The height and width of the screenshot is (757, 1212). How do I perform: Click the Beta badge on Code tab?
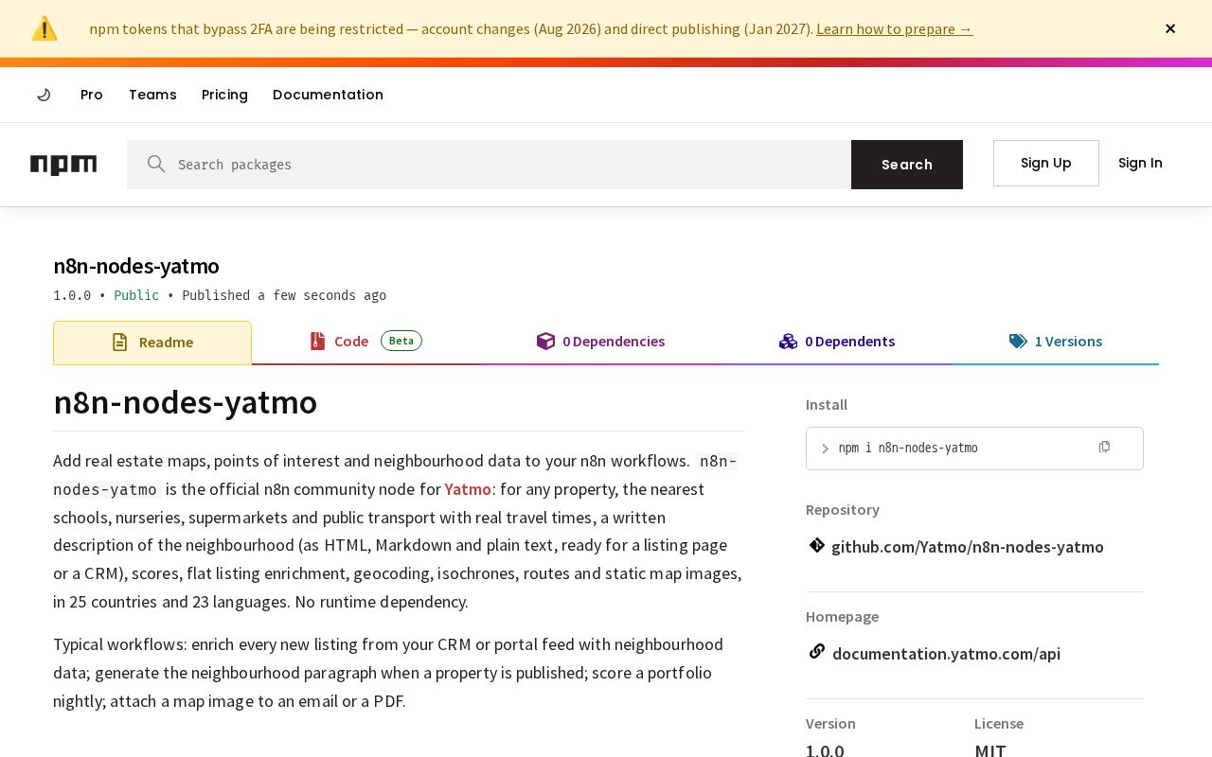(x=401, y=341)
